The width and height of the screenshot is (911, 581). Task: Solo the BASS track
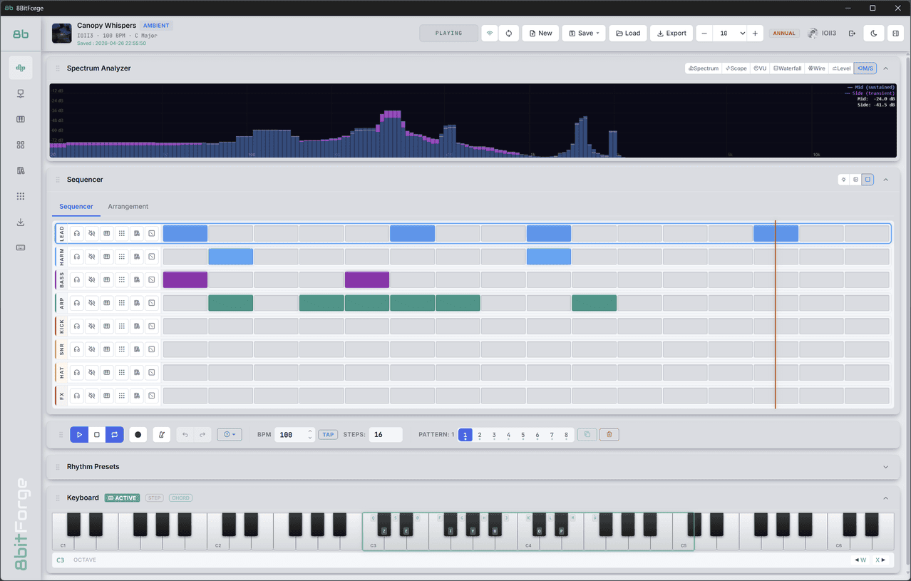point(77,279)
